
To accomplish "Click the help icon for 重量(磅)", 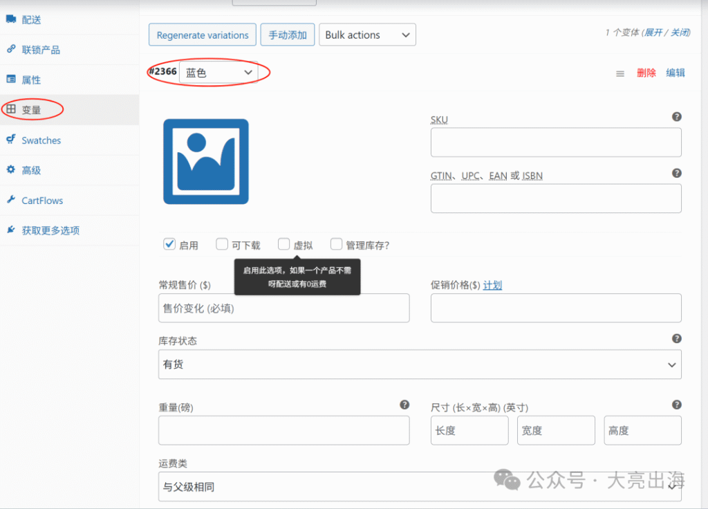I will point(404,405).
